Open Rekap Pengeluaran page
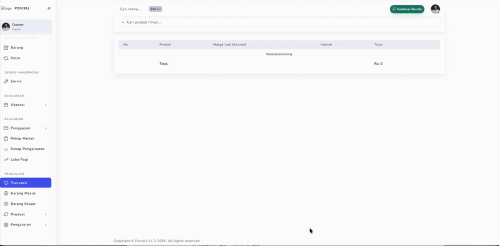This screenshot has height=246, width=499. coord(26,149)
